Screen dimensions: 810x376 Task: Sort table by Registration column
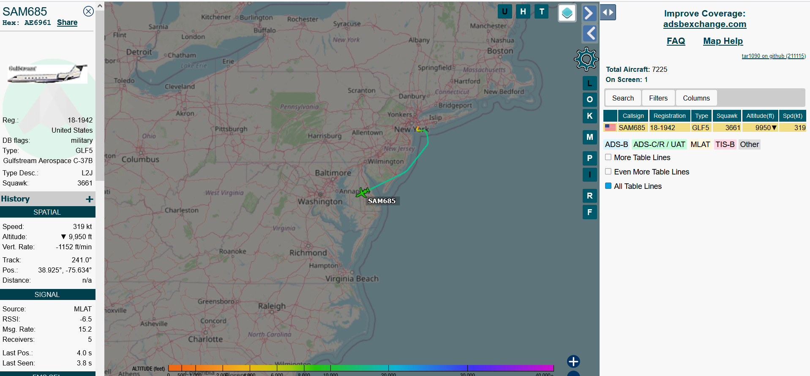click(x=670, y=116)
